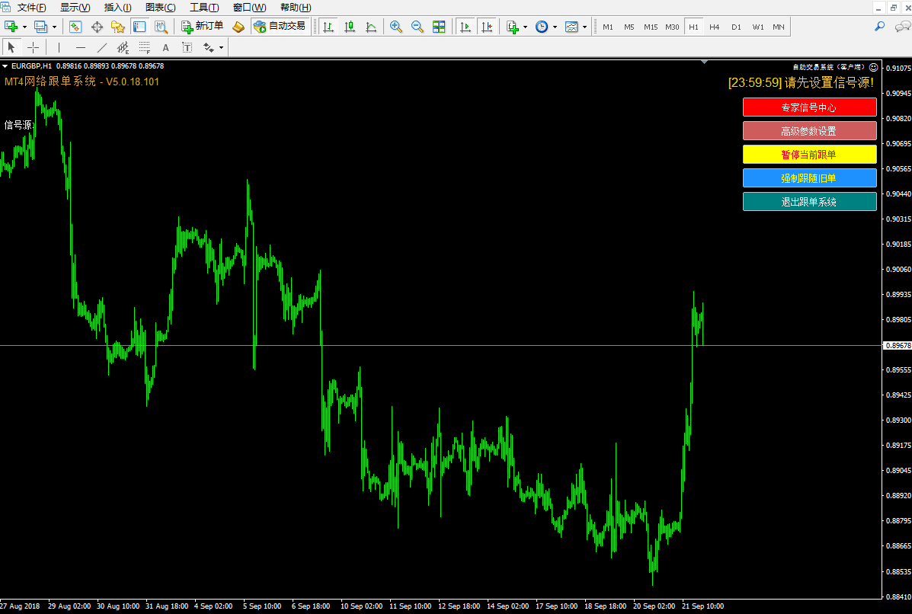Toggle the 自动交易 auto trading button
The width and height of the screenshot is (912, 614).
(x=279, y=27)
